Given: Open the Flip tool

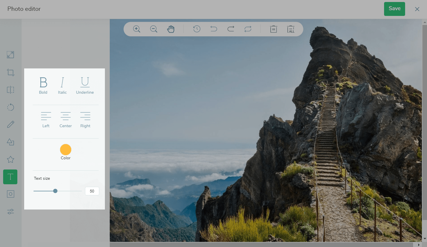Looking at the screenshot, I should point(11,90).
